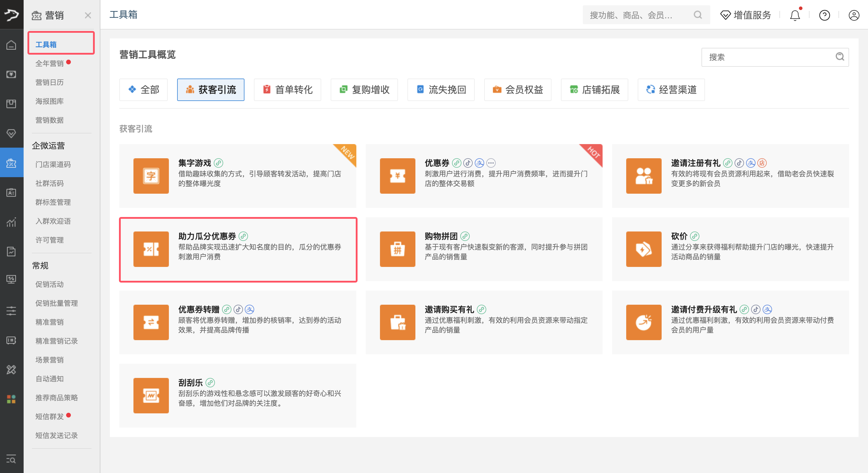The height and width of the screenshot is (473, 868).
Task: Click the more channels ellipsis on 优惠券
Action: coord(491,163)
